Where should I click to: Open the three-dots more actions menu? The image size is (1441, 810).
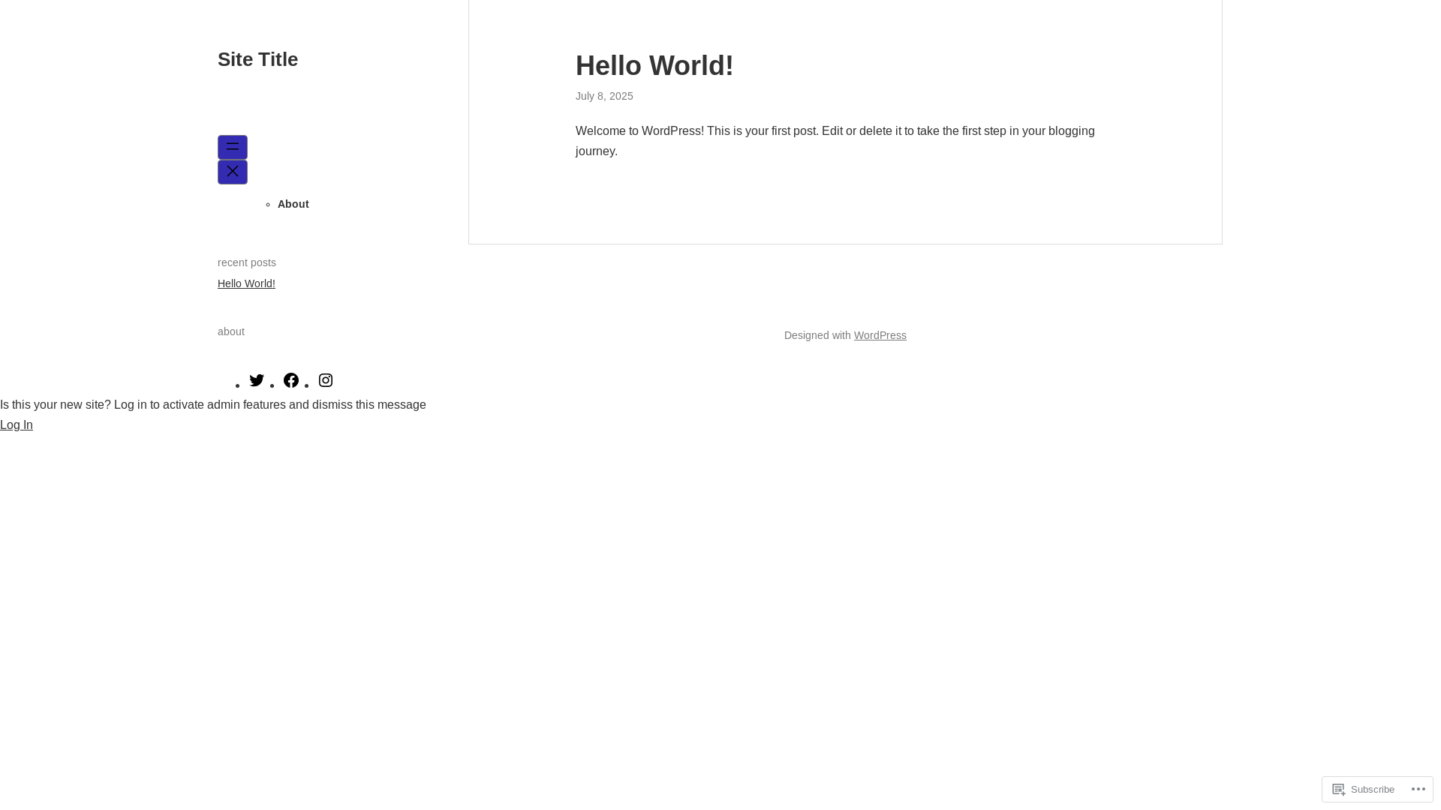(1418, 789)
